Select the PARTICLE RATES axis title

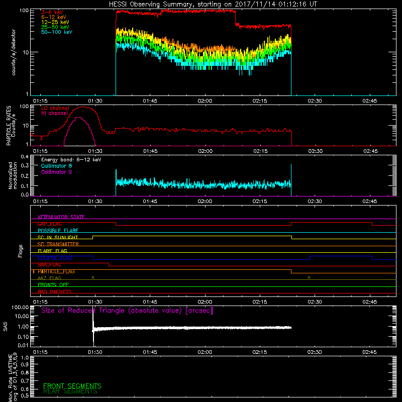click(9, 125)
